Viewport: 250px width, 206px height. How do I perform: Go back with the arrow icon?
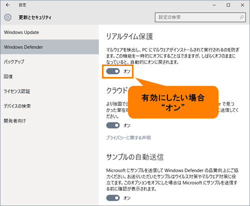pos(7,5)
